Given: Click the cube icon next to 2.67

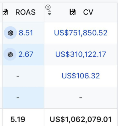Looking at the screenshot, I should (10, 54).
